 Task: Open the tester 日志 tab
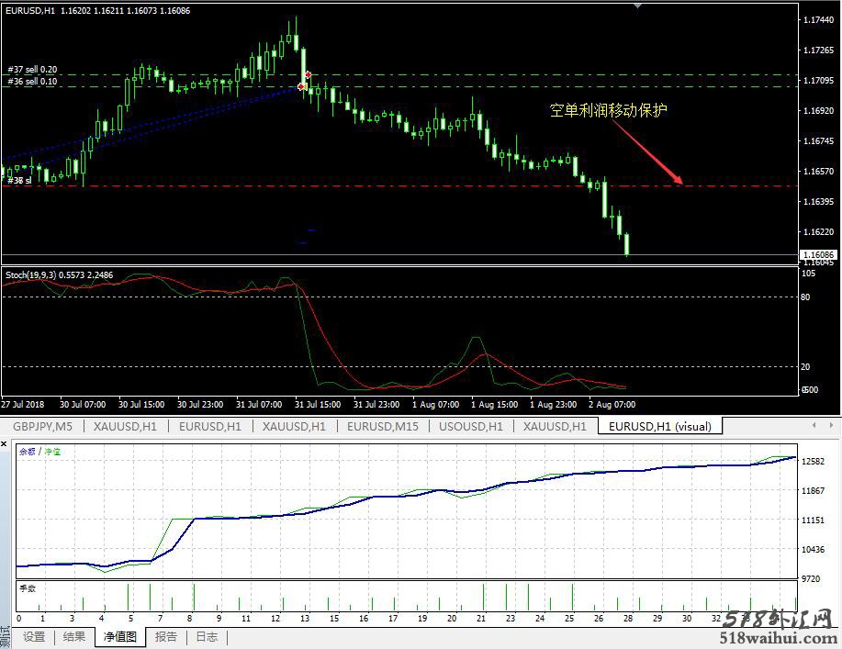pyautogui.click(x=207, y=637)
